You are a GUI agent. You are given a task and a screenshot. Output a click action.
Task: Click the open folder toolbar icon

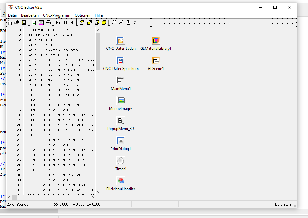[x=17, y=23]
